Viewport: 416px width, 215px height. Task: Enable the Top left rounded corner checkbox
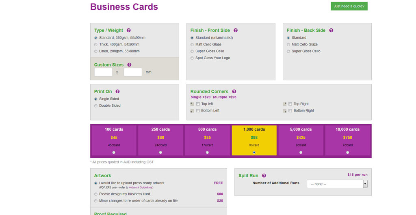coord(198,104)
